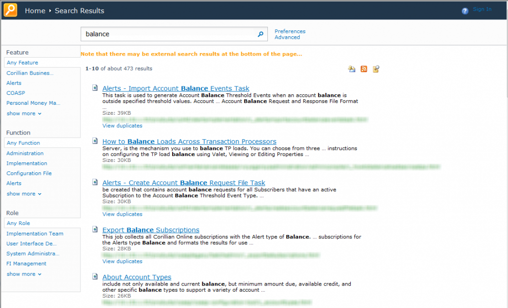Filter by Alerts under Function
Viewport: 508px width, 308px height.
(x=14, y=183)
